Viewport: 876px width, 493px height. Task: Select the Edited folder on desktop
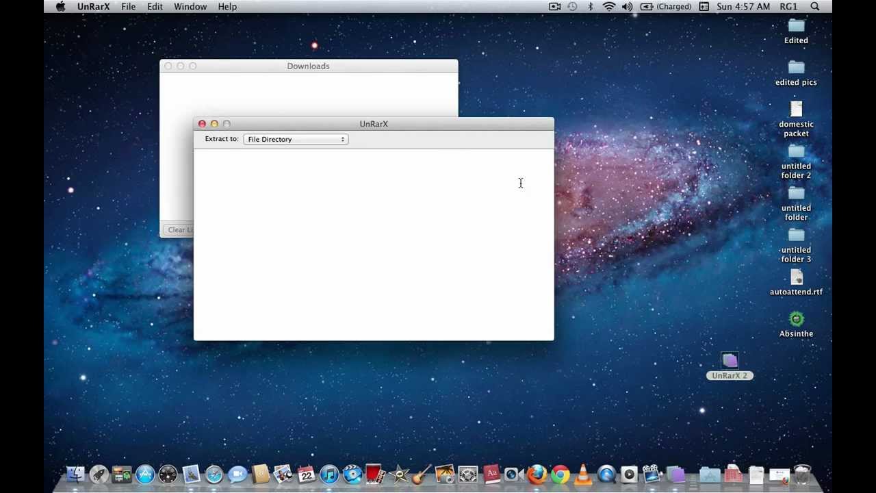(x=796, y=31)
